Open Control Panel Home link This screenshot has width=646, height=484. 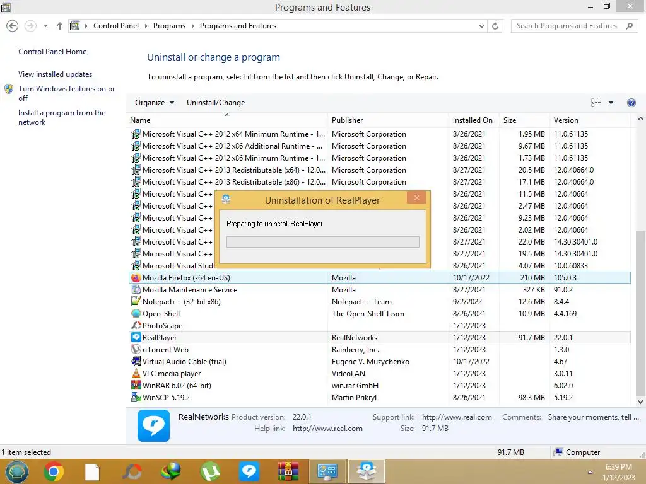click(x=52, y=52)
